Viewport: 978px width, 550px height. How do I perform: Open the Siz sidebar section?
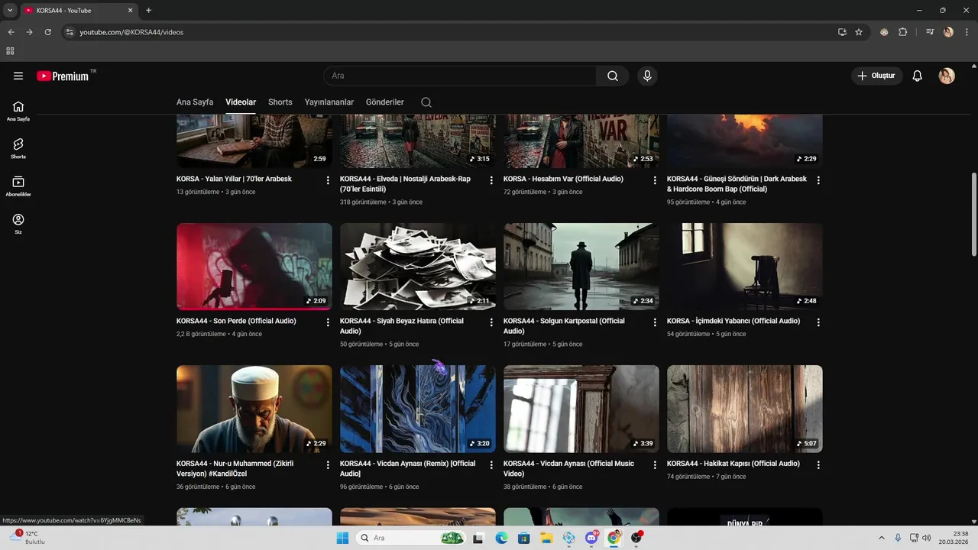click(18, 223)
